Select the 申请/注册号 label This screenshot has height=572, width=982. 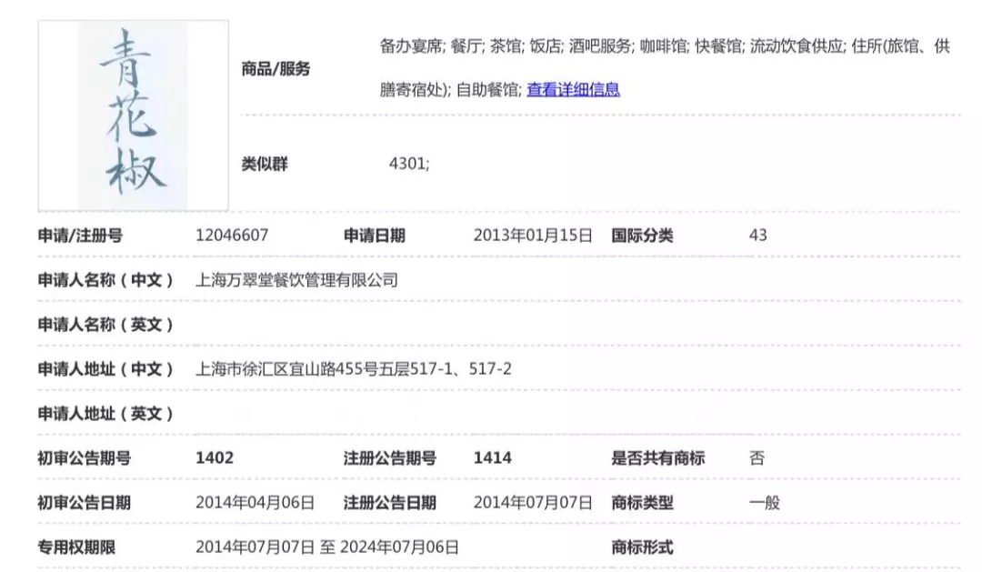click(80, 236)
